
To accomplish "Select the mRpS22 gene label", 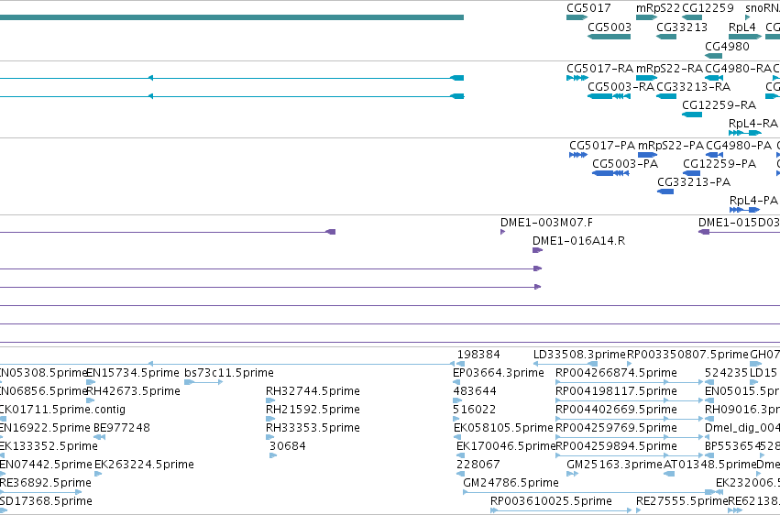I will 657,8.
